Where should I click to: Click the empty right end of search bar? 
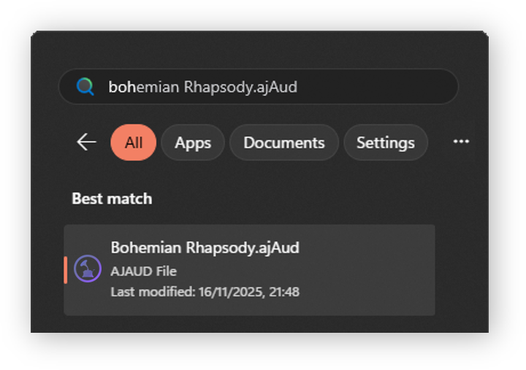(x=409, y=88)
